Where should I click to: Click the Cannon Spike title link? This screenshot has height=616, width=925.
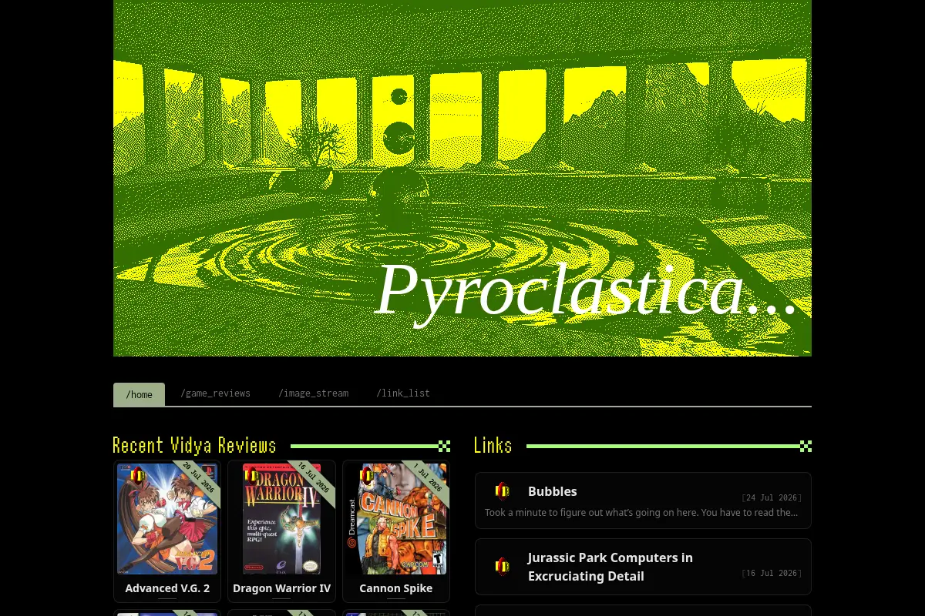click(396, 588)
